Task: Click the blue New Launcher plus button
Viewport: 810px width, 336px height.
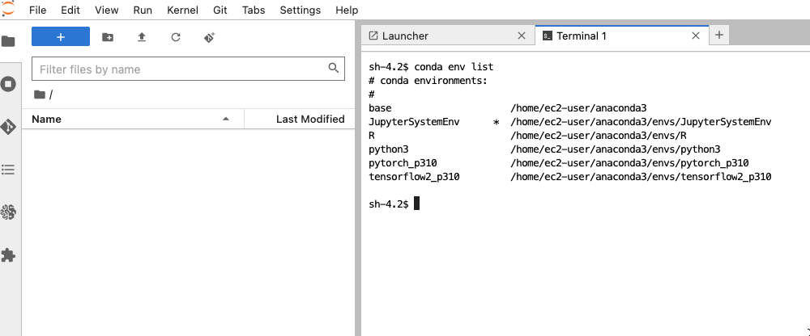Action: click(x=61, y=36)
